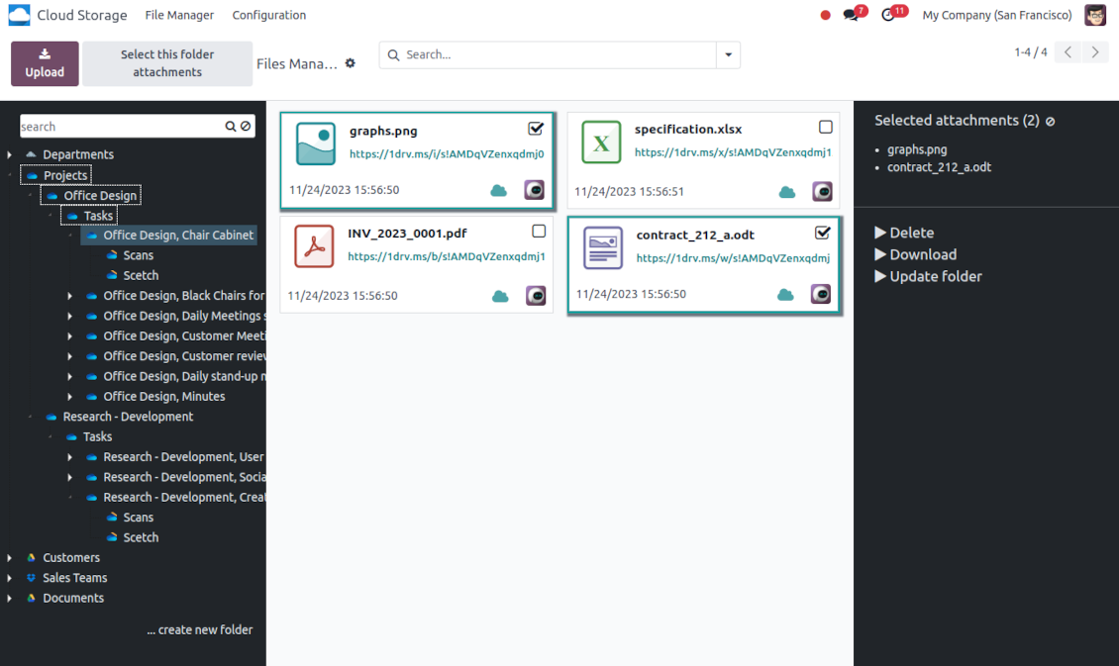1119x666 pixels.
Task: Click the Update folder action
Action: click(929, 277)
